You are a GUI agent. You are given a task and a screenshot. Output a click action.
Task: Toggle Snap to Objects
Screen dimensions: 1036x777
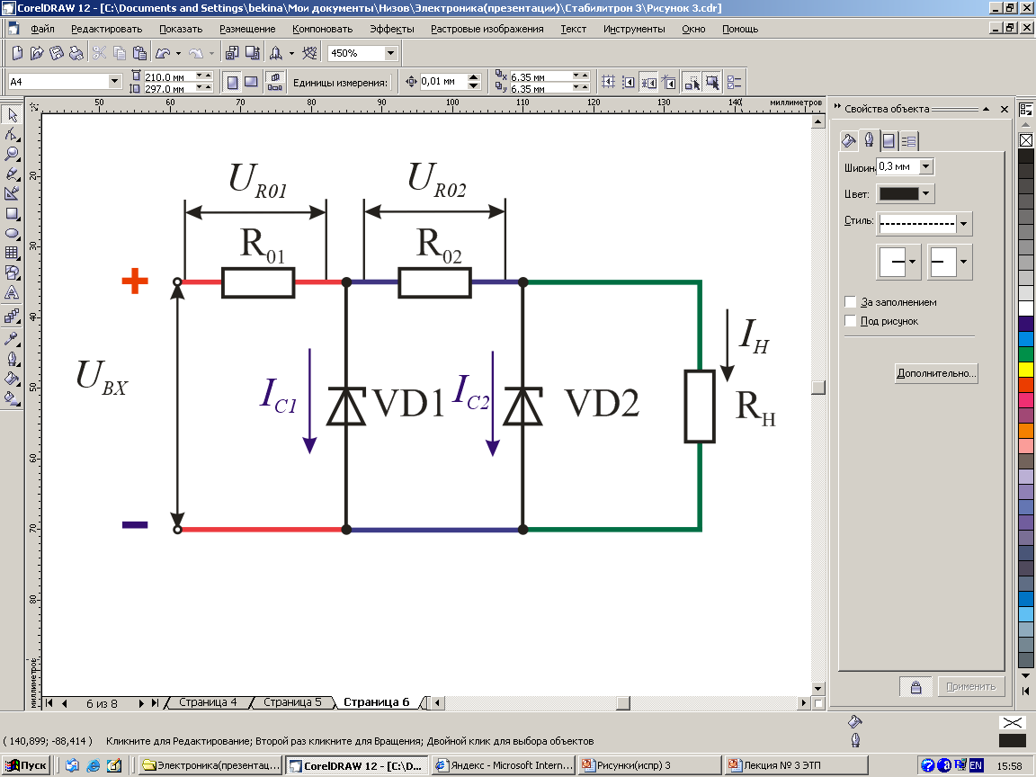point(649,82)
